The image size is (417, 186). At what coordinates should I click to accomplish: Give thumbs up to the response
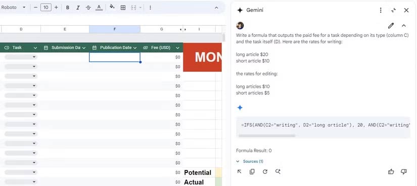tap(391, 172)
